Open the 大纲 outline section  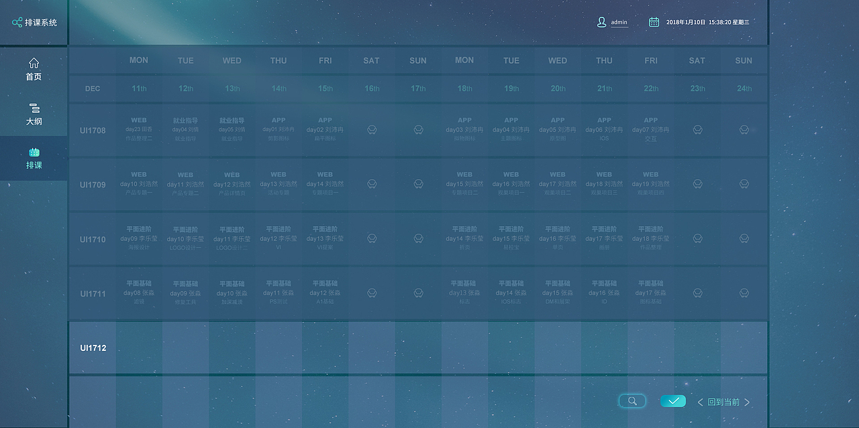34,115
